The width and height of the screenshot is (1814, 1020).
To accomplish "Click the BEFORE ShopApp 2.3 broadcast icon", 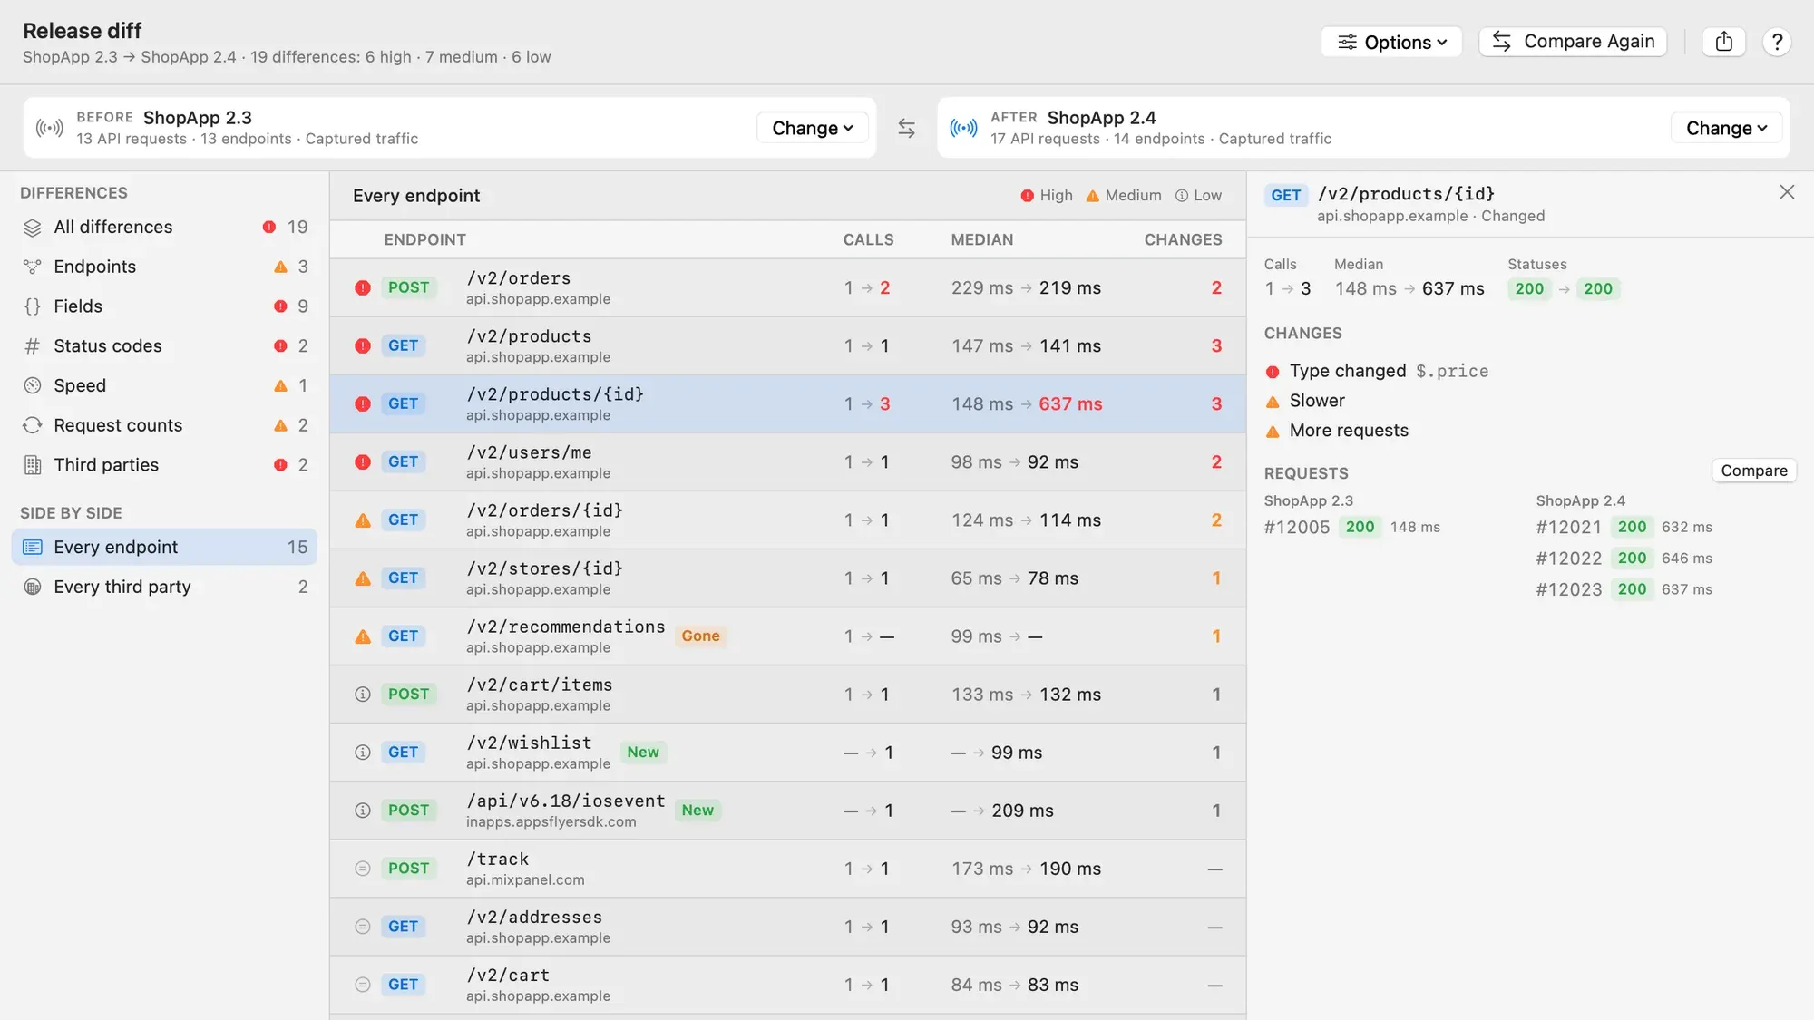I will tap(50, 128).
